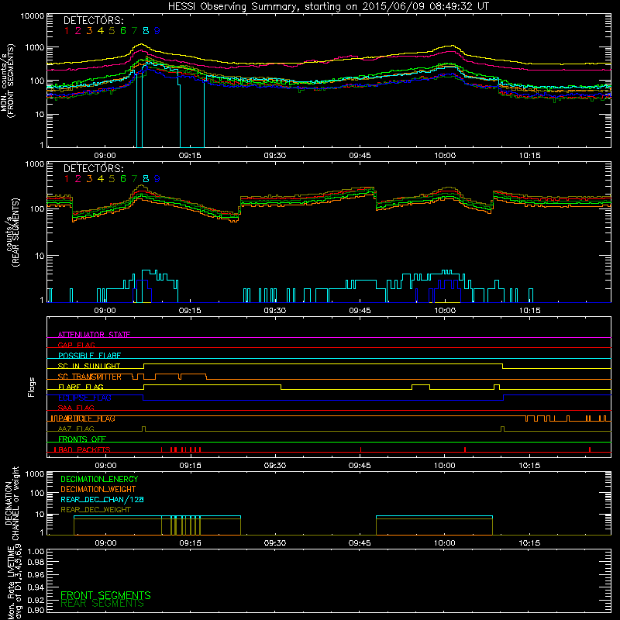Click the 0.98 tick on the livetime axis
620x620 pixels.
pos(36,563)
